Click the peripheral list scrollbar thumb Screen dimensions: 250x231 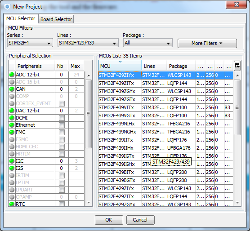(x=88, y=114)
